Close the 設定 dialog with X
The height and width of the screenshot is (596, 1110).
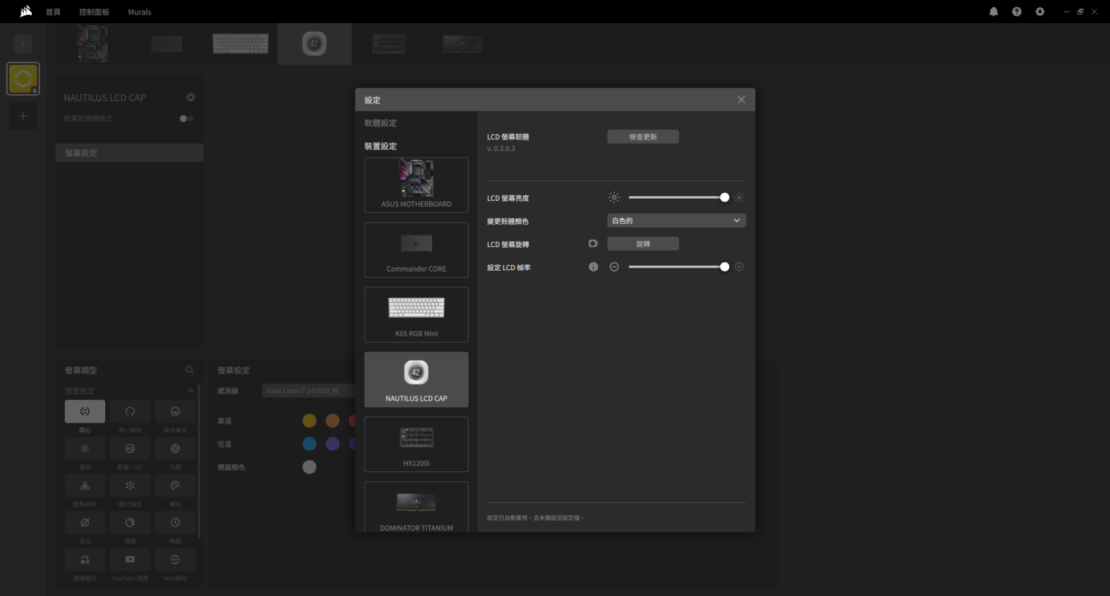741,100
